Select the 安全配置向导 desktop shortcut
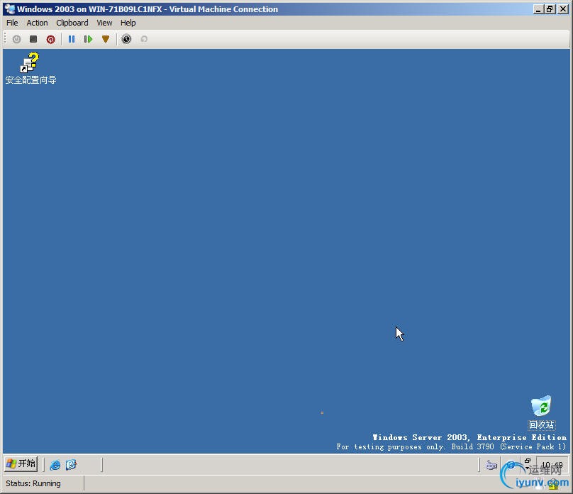The width and height of the screenshot is (573, 494). tap(30, 69)
